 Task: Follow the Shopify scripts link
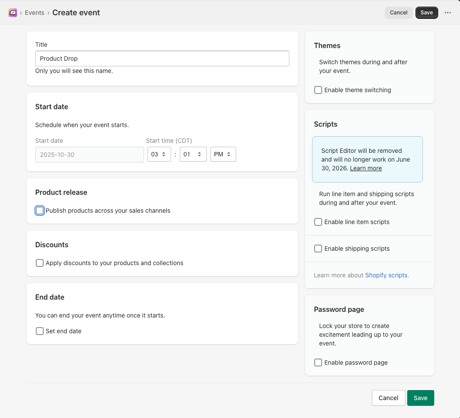(387, 275)
